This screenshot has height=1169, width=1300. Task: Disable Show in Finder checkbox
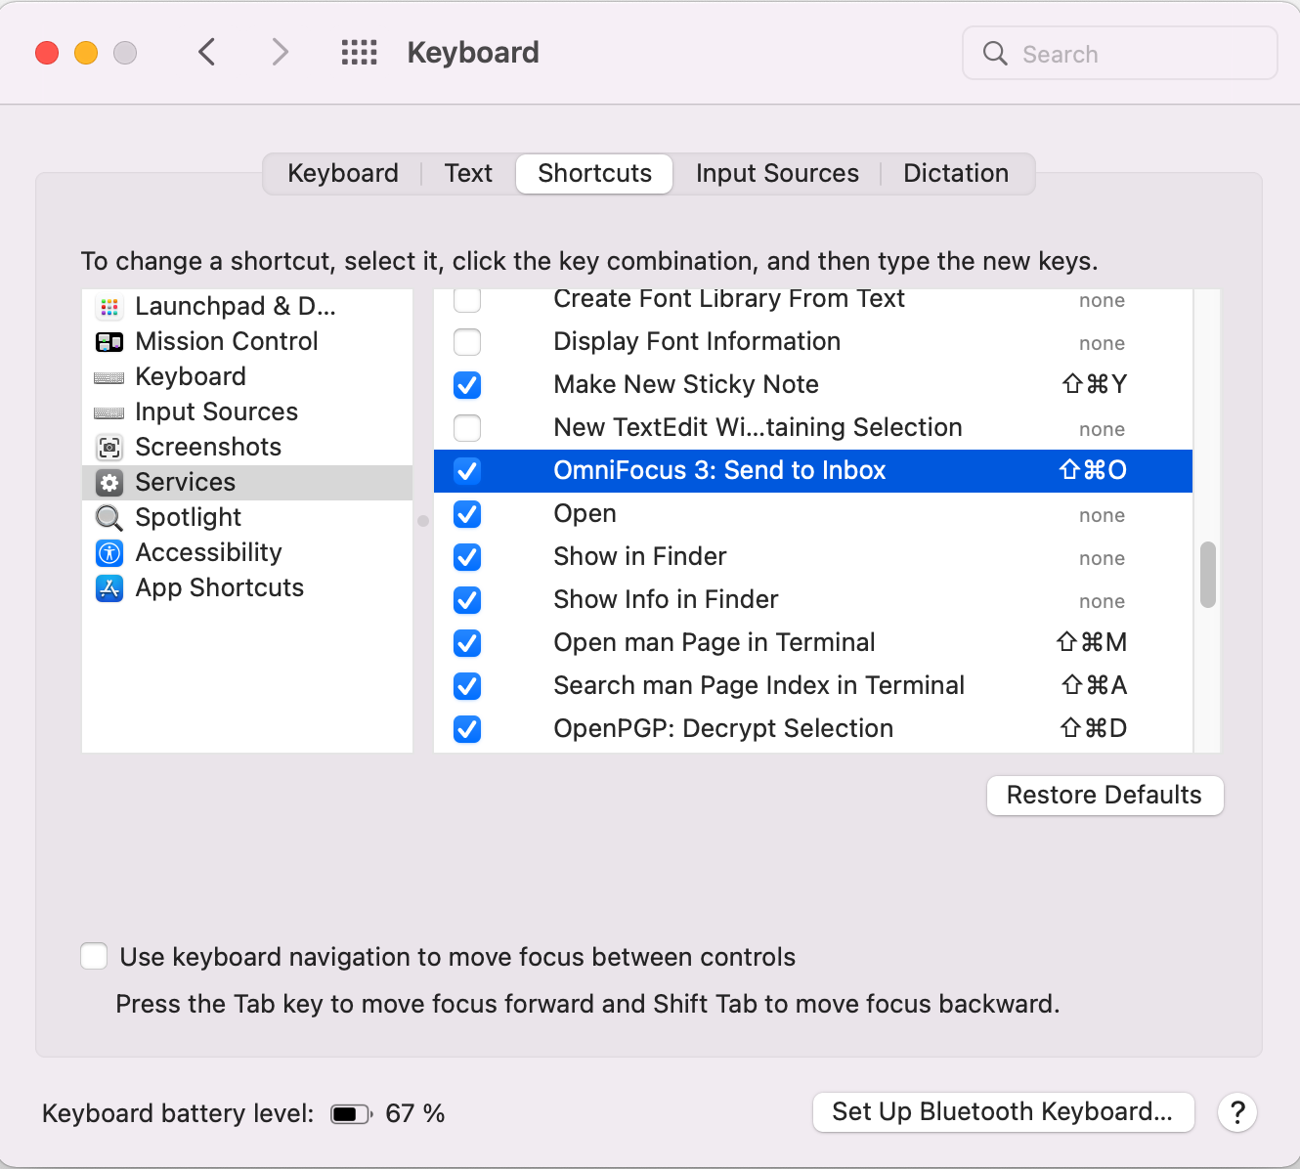tap(467, 557)
